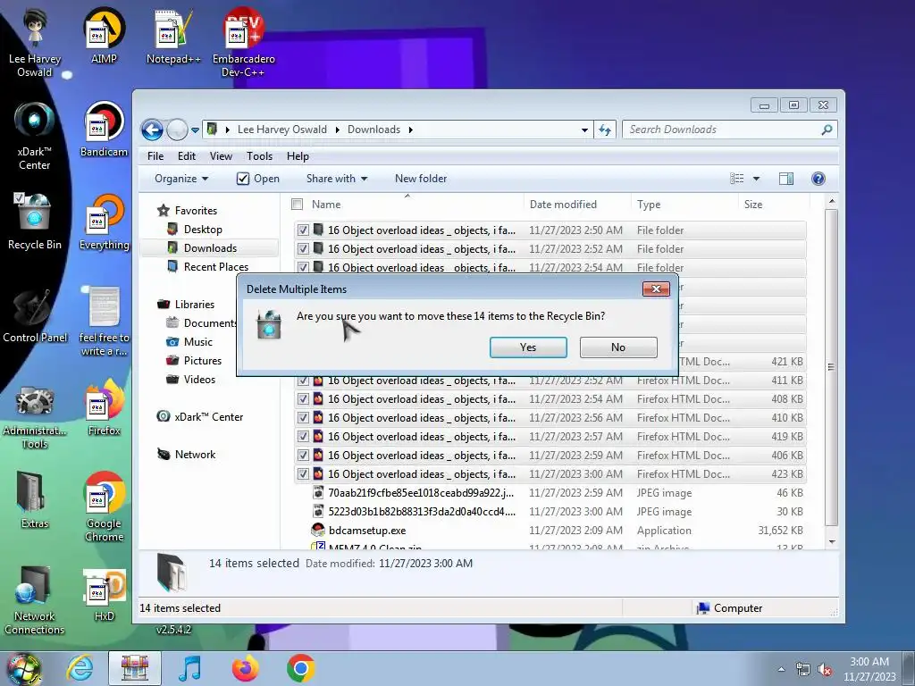
Task: Launch Chrome from the taskbar
Action: pos(300,668)
